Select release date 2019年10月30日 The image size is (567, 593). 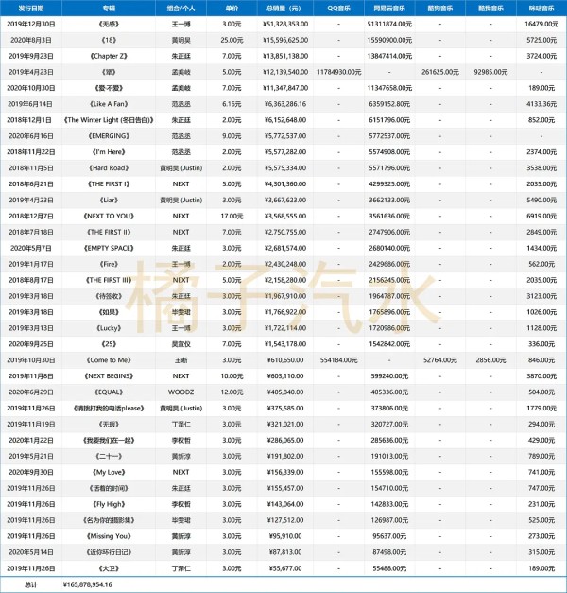click(31, 360)
